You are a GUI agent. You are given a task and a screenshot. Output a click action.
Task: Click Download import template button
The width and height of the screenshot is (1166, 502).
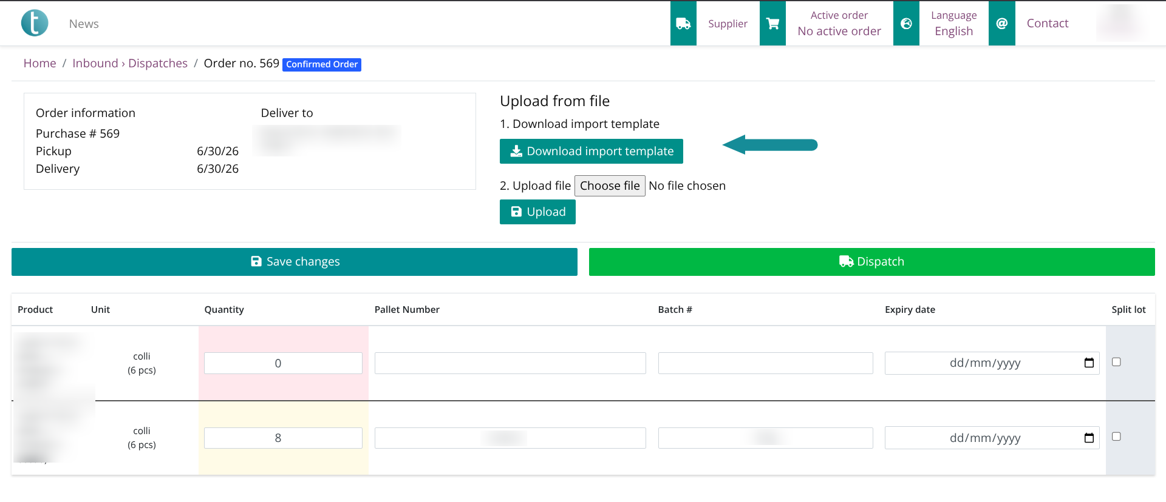click(592, 151)
